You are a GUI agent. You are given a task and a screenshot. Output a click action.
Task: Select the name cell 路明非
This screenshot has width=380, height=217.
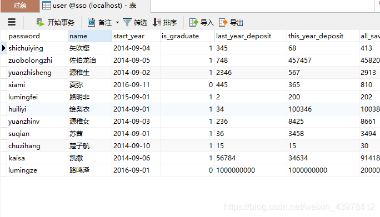pos(90,97)
